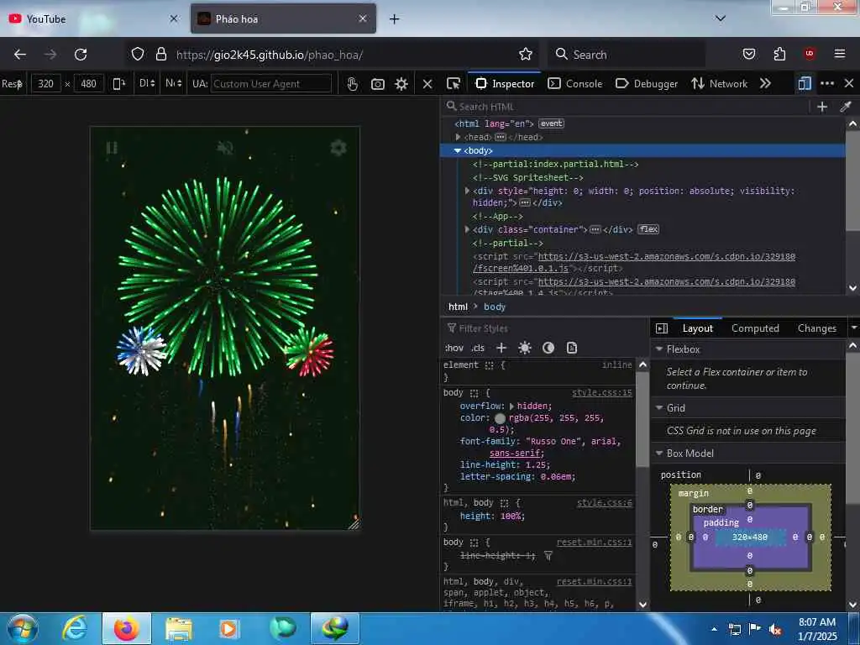Expand the div class container node
Viewport: 860px width, 645px height.
pos(467,229)
